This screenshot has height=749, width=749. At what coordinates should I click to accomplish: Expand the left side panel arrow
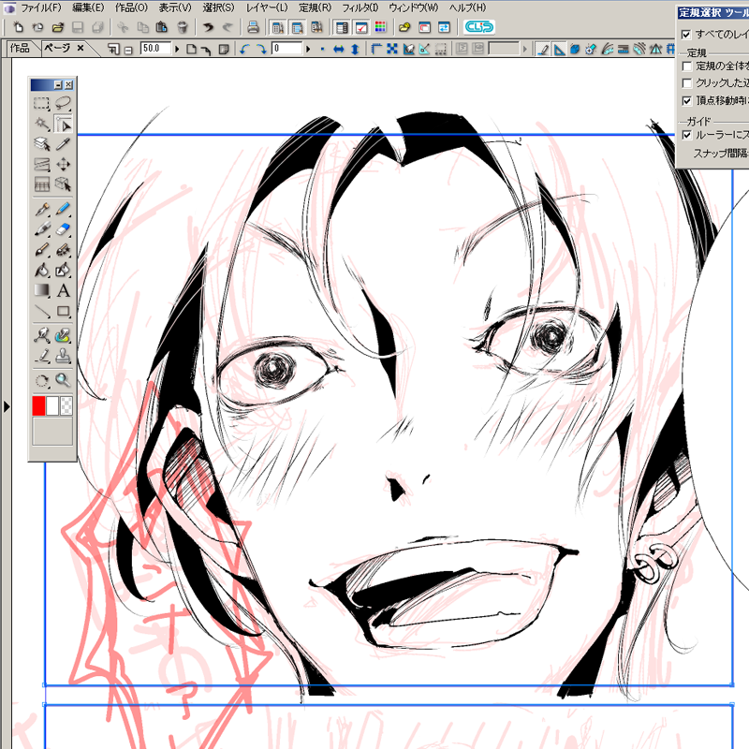tap(7, 407)
